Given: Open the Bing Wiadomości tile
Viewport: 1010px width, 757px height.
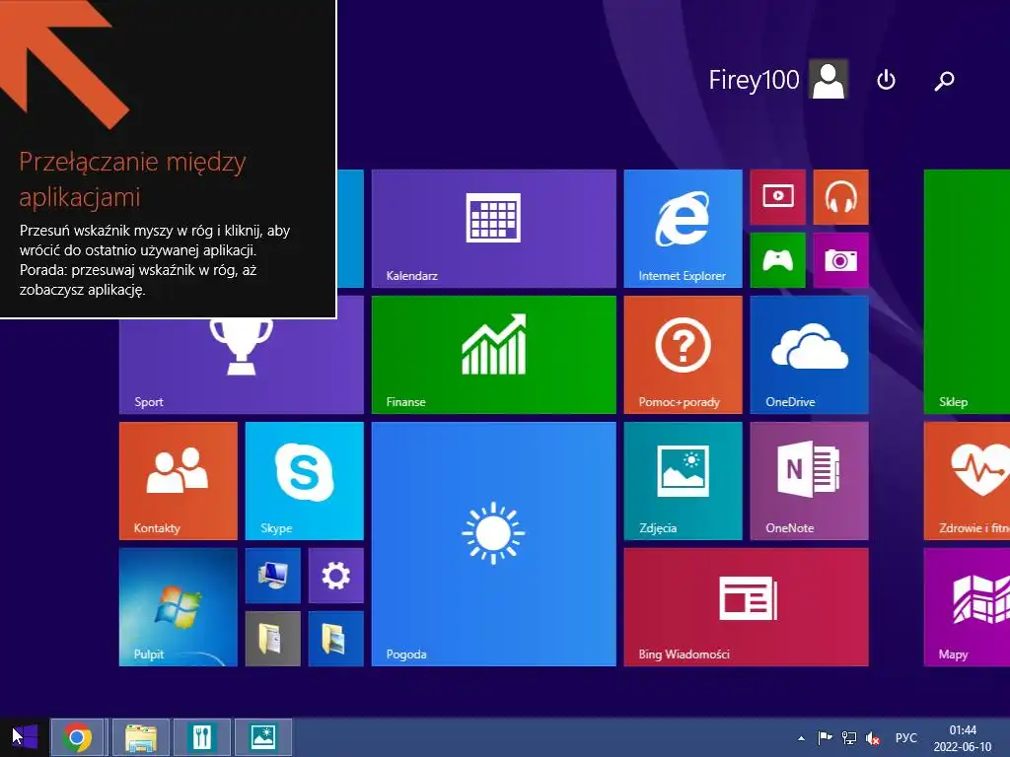Looking at the screenshot, I should pos(746,607).
